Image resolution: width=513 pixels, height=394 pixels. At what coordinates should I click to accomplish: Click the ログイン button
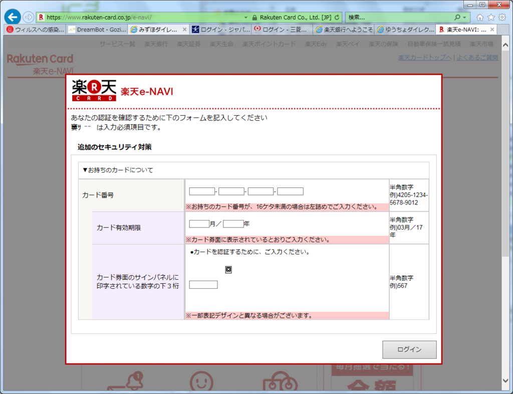point(409,349)
